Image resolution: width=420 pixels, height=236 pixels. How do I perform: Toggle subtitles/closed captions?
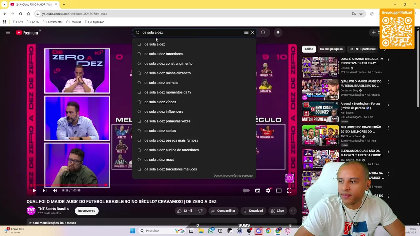point(258,190)
